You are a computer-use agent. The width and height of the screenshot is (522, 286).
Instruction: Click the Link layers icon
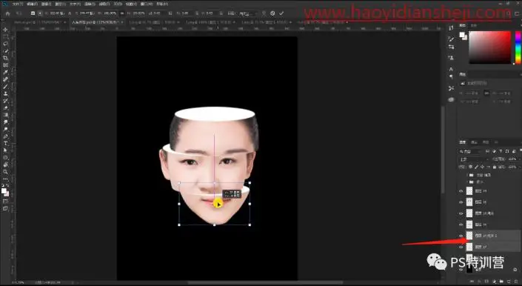pos(472,282)
